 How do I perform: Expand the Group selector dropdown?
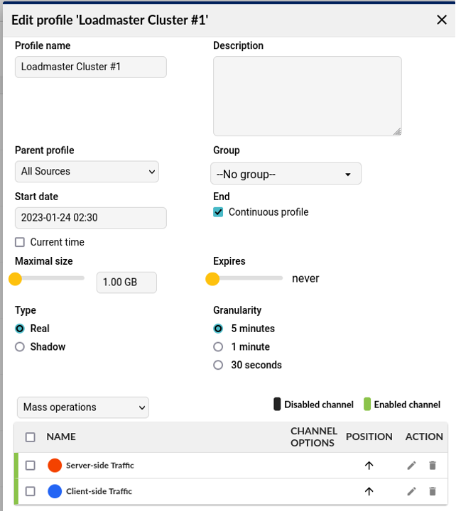286,174
